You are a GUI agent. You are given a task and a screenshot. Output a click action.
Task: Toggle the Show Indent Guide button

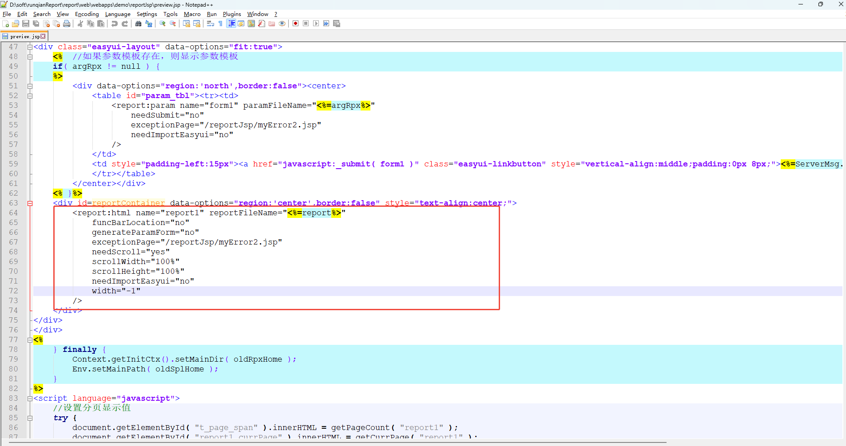click(x=231, y=24)
